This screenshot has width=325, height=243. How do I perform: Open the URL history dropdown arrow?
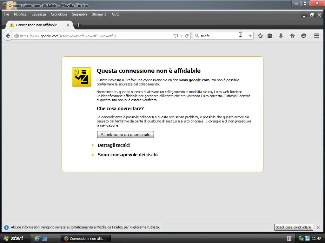(x=181, y=36)
